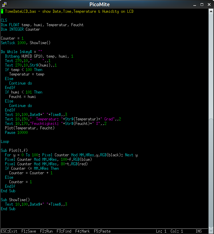The image size is (214, 234).
Task: Click F1:Save in the status bar
Action: point(29,231)
